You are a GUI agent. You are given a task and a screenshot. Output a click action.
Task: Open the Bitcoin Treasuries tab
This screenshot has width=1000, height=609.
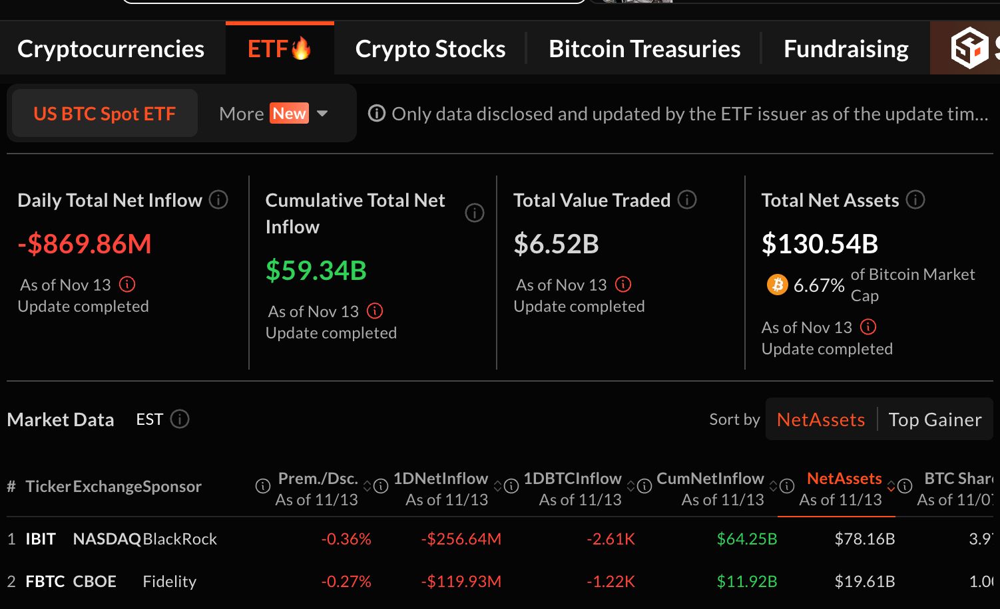click(x=644, y=48)
